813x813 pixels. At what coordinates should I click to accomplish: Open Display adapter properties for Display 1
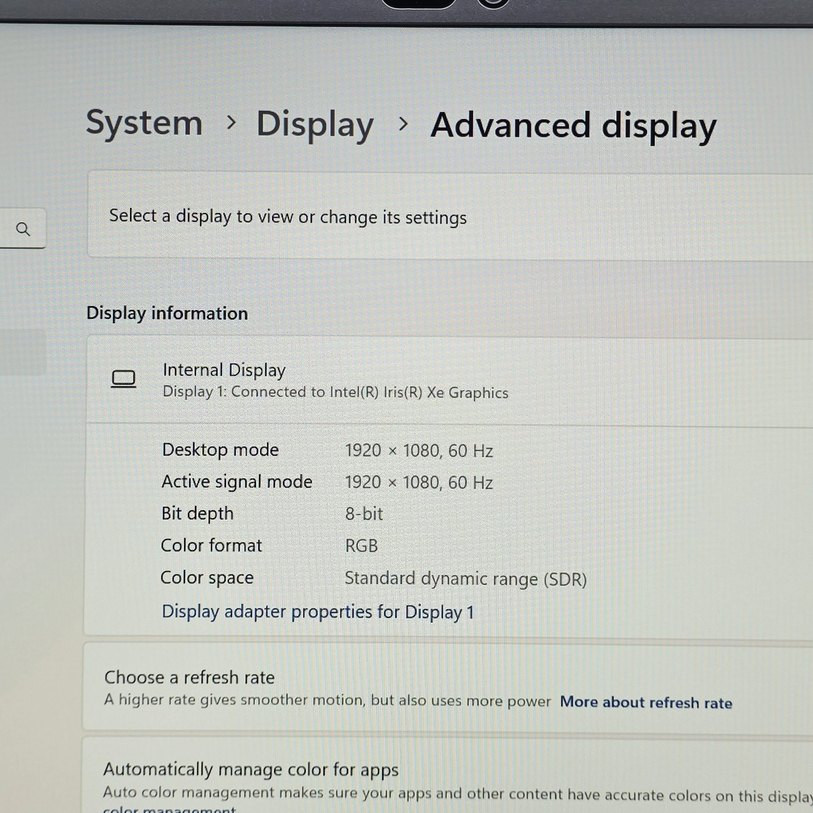(x=318, y=612)
